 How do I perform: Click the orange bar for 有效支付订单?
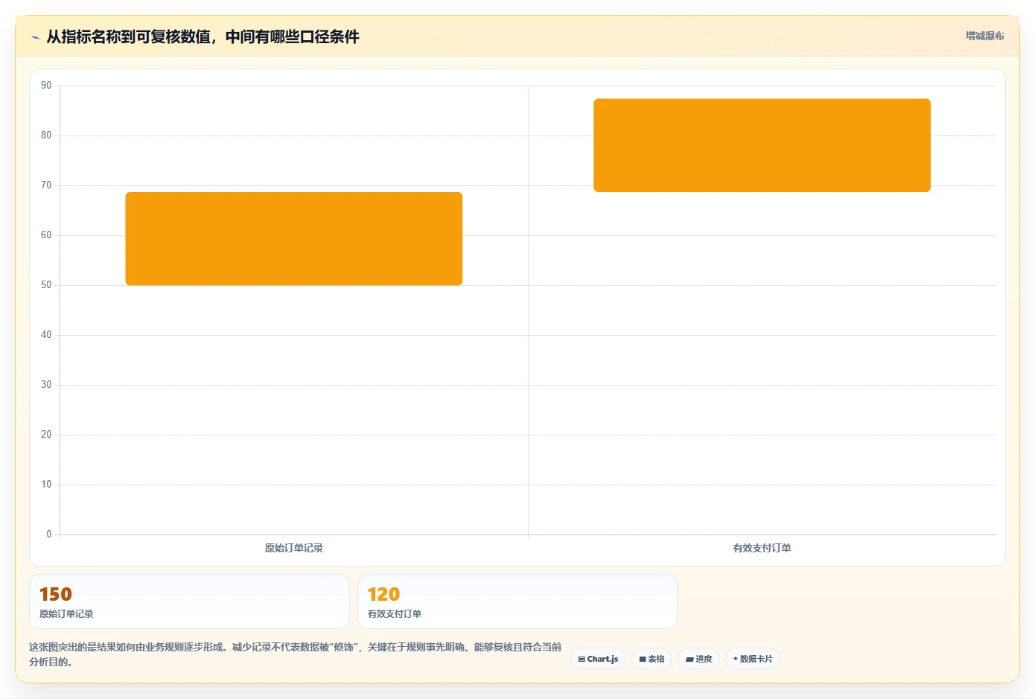click(762, 145)
